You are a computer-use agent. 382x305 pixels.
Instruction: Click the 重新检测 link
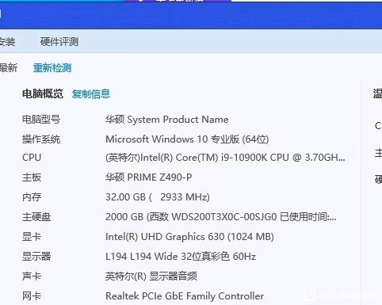coord(52,68)
